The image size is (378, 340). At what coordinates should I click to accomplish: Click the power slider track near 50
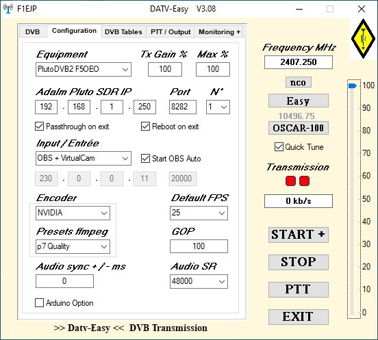352,199
